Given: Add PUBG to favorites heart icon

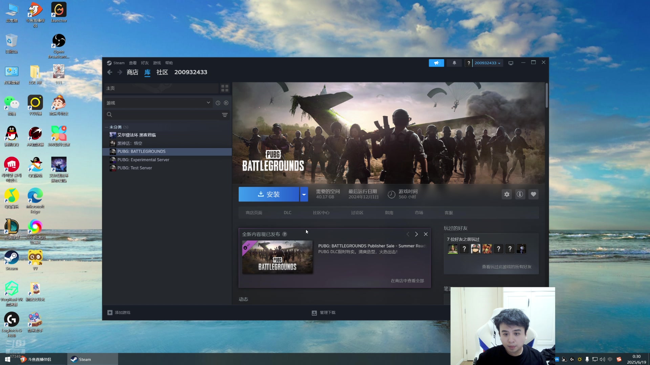Looking at the screenshot, I should (x=534, y=194).
